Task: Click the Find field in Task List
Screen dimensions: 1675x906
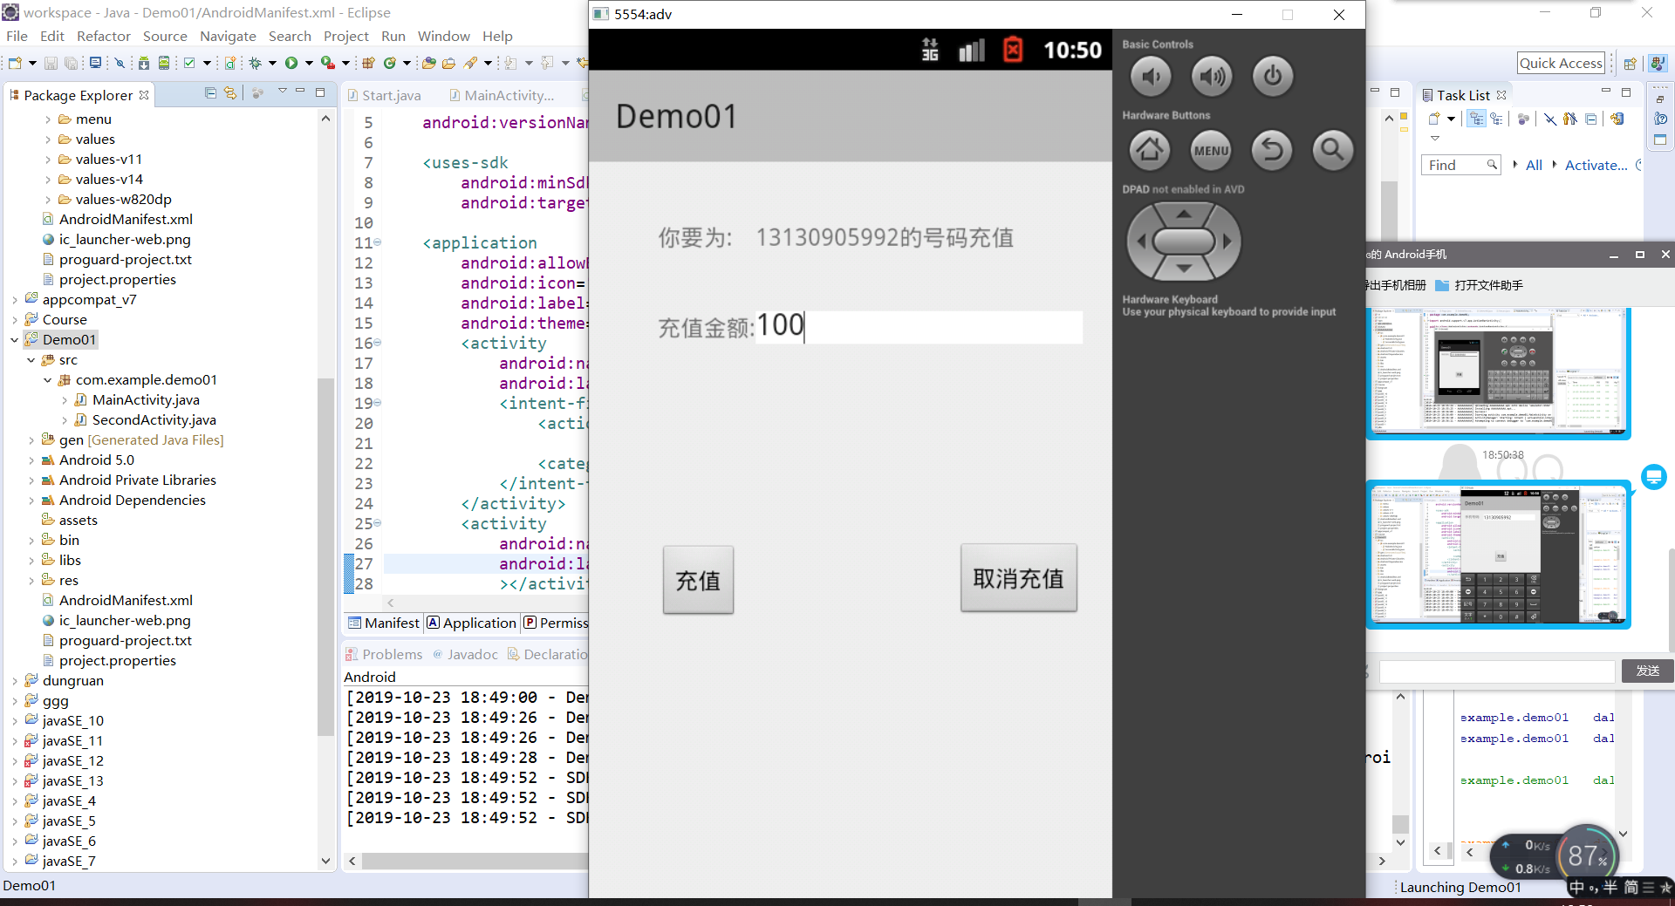Action: [1460, 165]
